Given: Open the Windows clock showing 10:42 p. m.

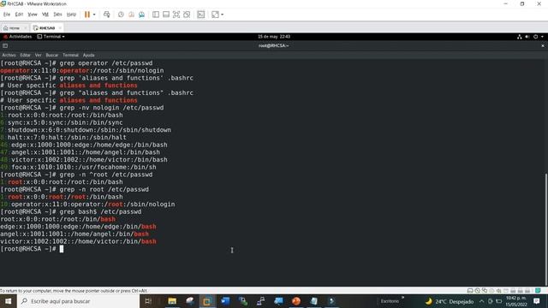Looking at the screenshot, I should (x=516, y=301).
